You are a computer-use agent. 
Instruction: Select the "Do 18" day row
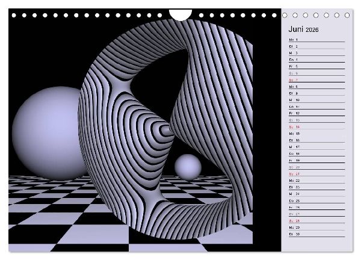[x=317, y=153]
